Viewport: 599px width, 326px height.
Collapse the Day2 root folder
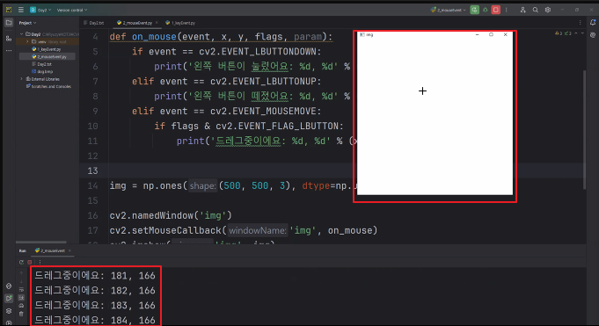21,34
